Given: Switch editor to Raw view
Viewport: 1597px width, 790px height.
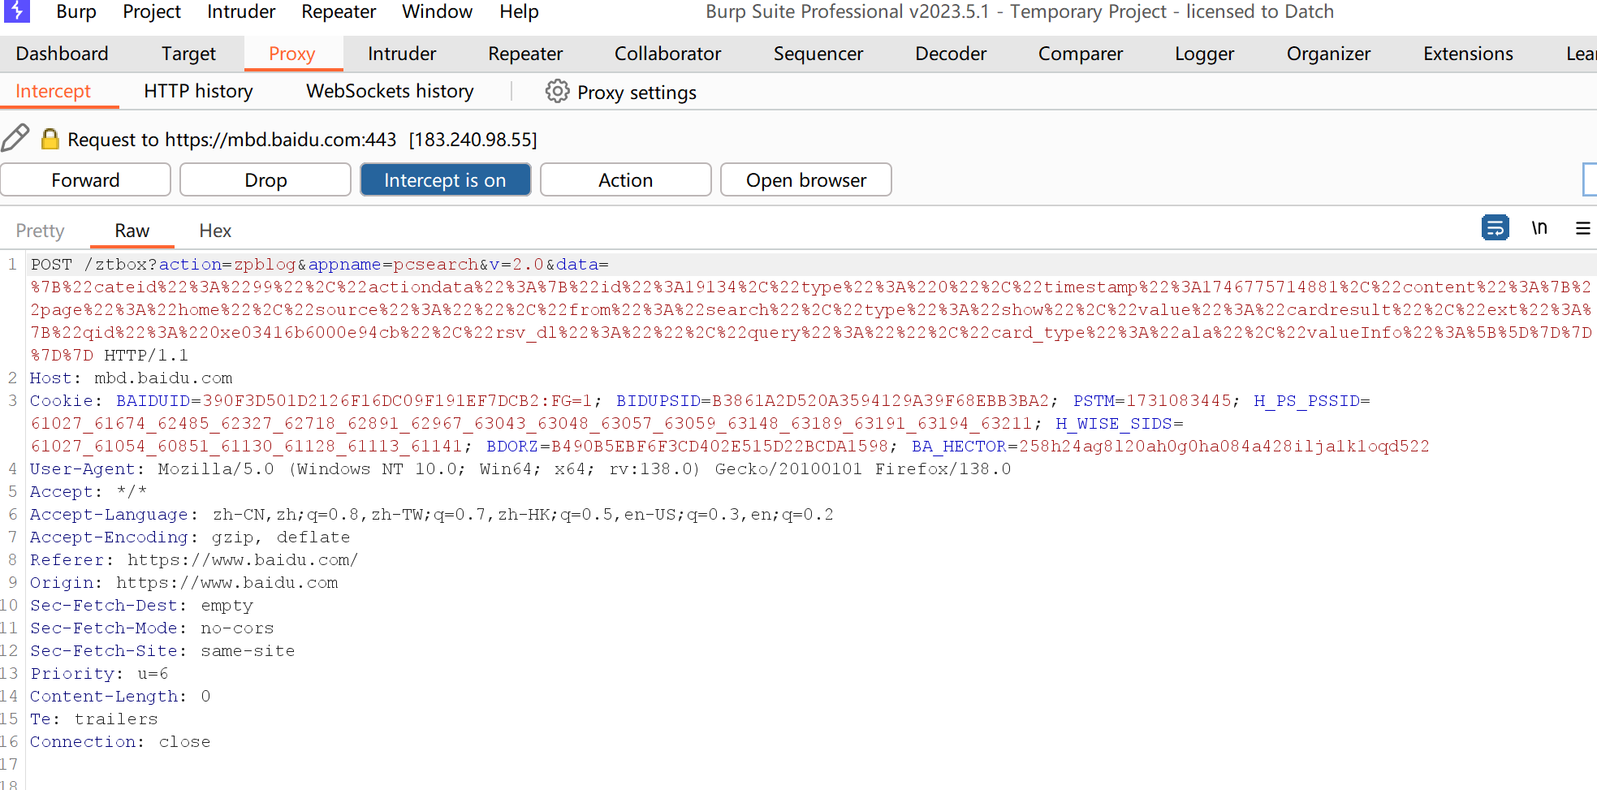Looking at the screenshot, I should (132, 231).
